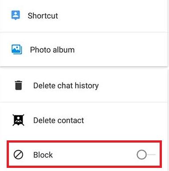This screenshot has height=171, width=169.
Task: Tap the round knob of the Block switch
Action: (141, 155)
